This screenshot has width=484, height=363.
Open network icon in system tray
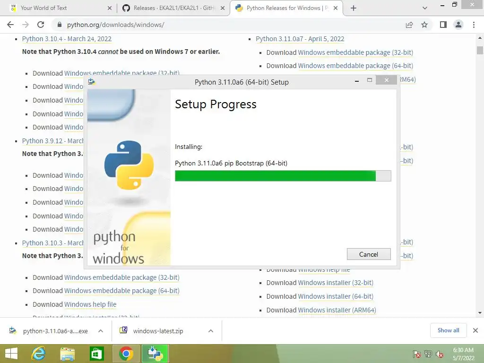click(x=428, y=354)
